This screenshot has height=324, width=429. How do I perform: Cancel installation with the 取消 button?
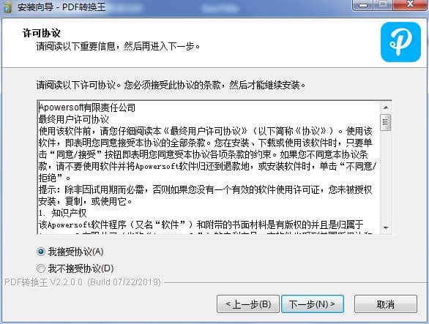pos(386,304)
